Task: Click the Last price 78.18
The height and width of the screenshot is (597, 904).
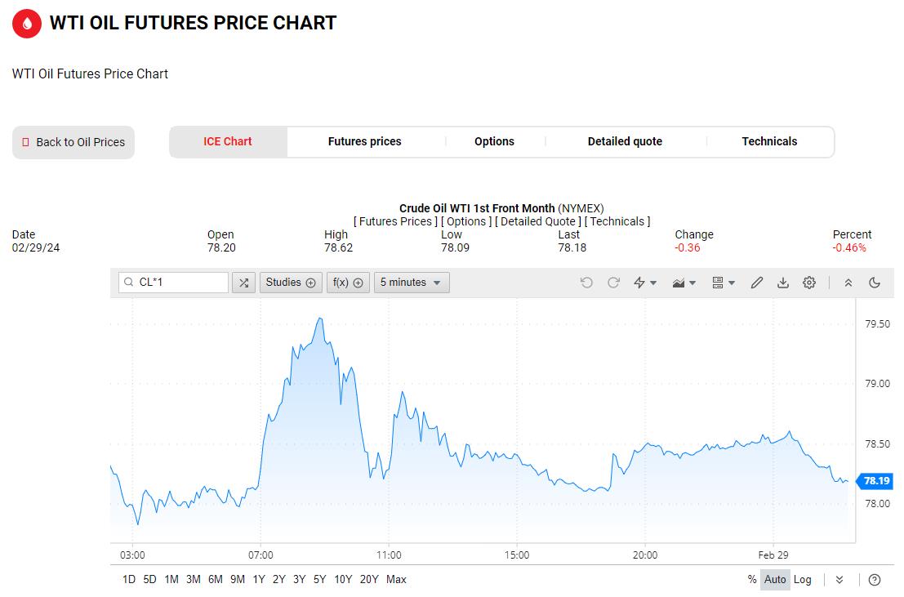Action: coord(572,248)
